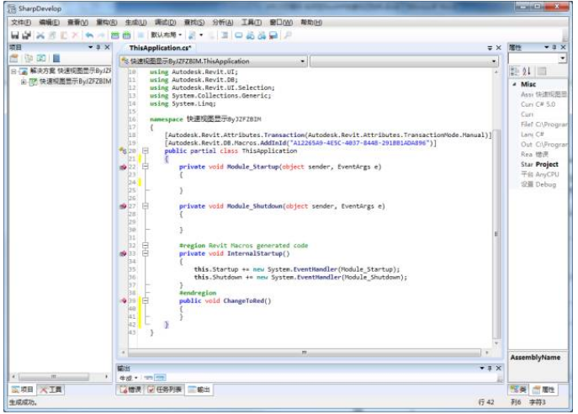Collapse the Module_Startup method fold
578x414 pixels.
(x=146, y=167)
